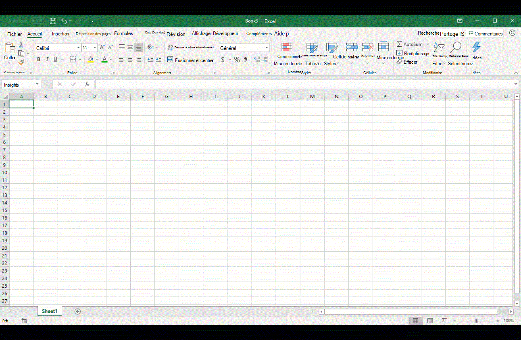Toggle center text horizontally
Viewport: 521px width, 340px height.
tap(130, 60)
